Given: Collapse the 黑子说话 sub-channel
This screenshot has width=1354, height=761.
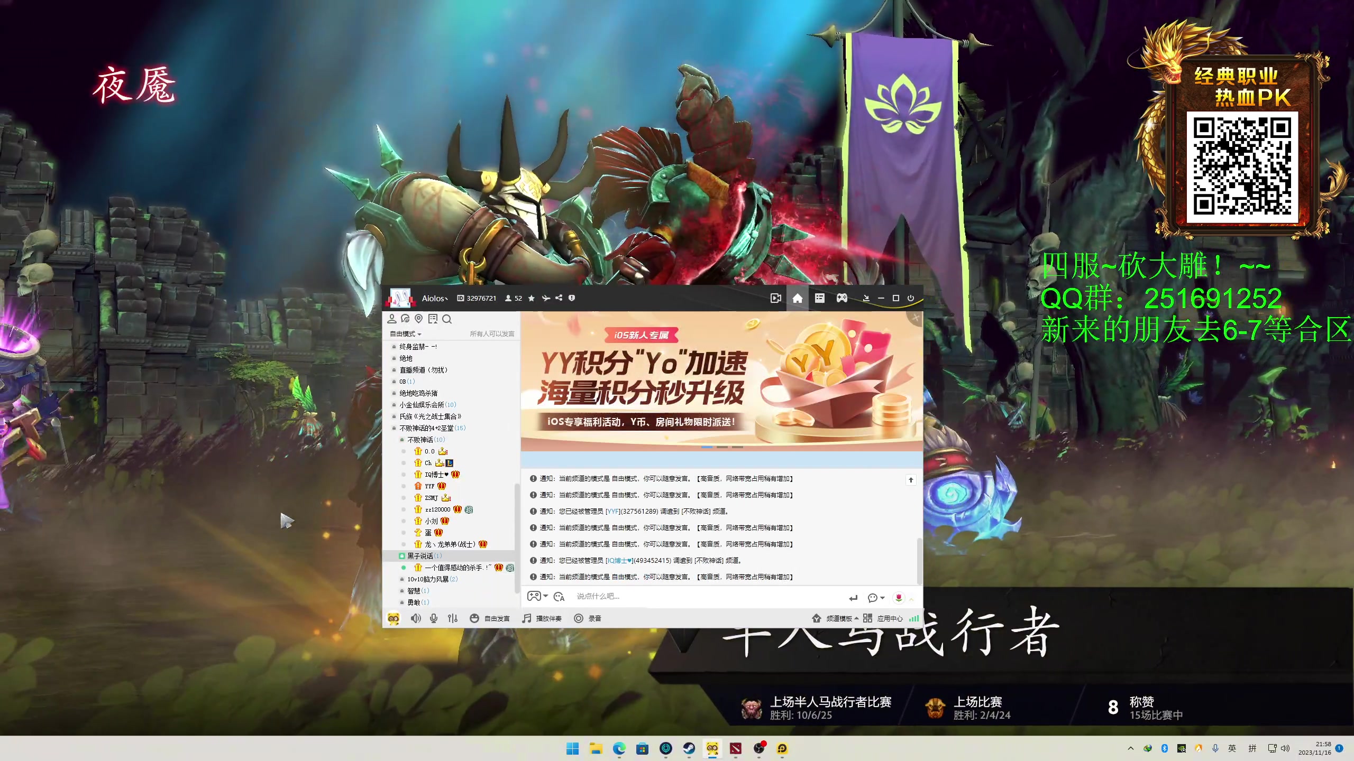Looking at the screenshot, I should point(424,556).
